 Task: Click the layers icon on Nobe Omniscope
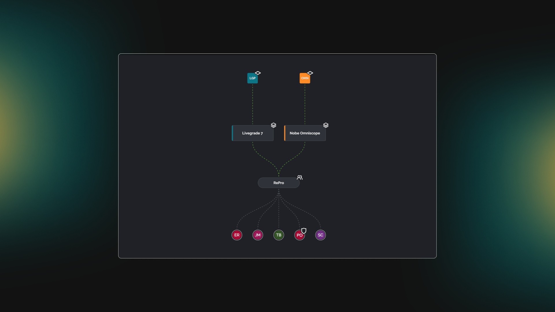click(x=326, y=125)
